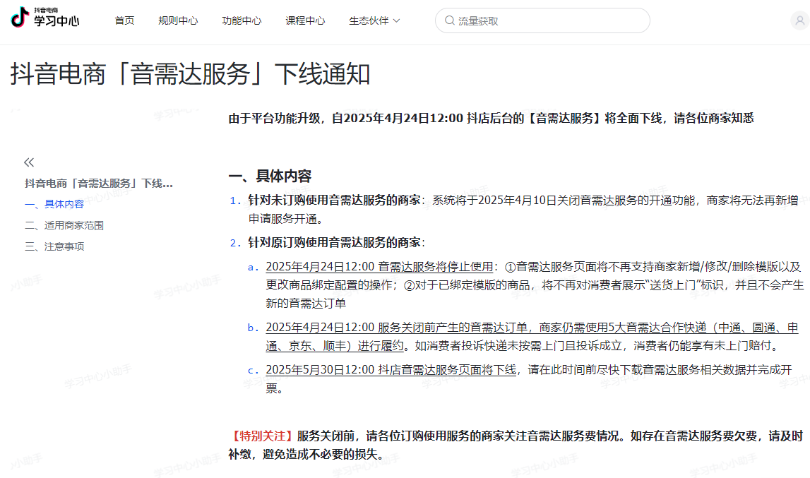Screen dimensions: 810x478
Task: Click the red 【特别关注】 label
Action: 263,436
